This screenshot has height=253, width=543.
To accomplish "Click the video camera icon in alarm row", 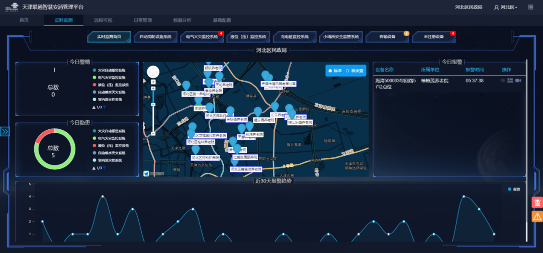I will pos(518,80).
